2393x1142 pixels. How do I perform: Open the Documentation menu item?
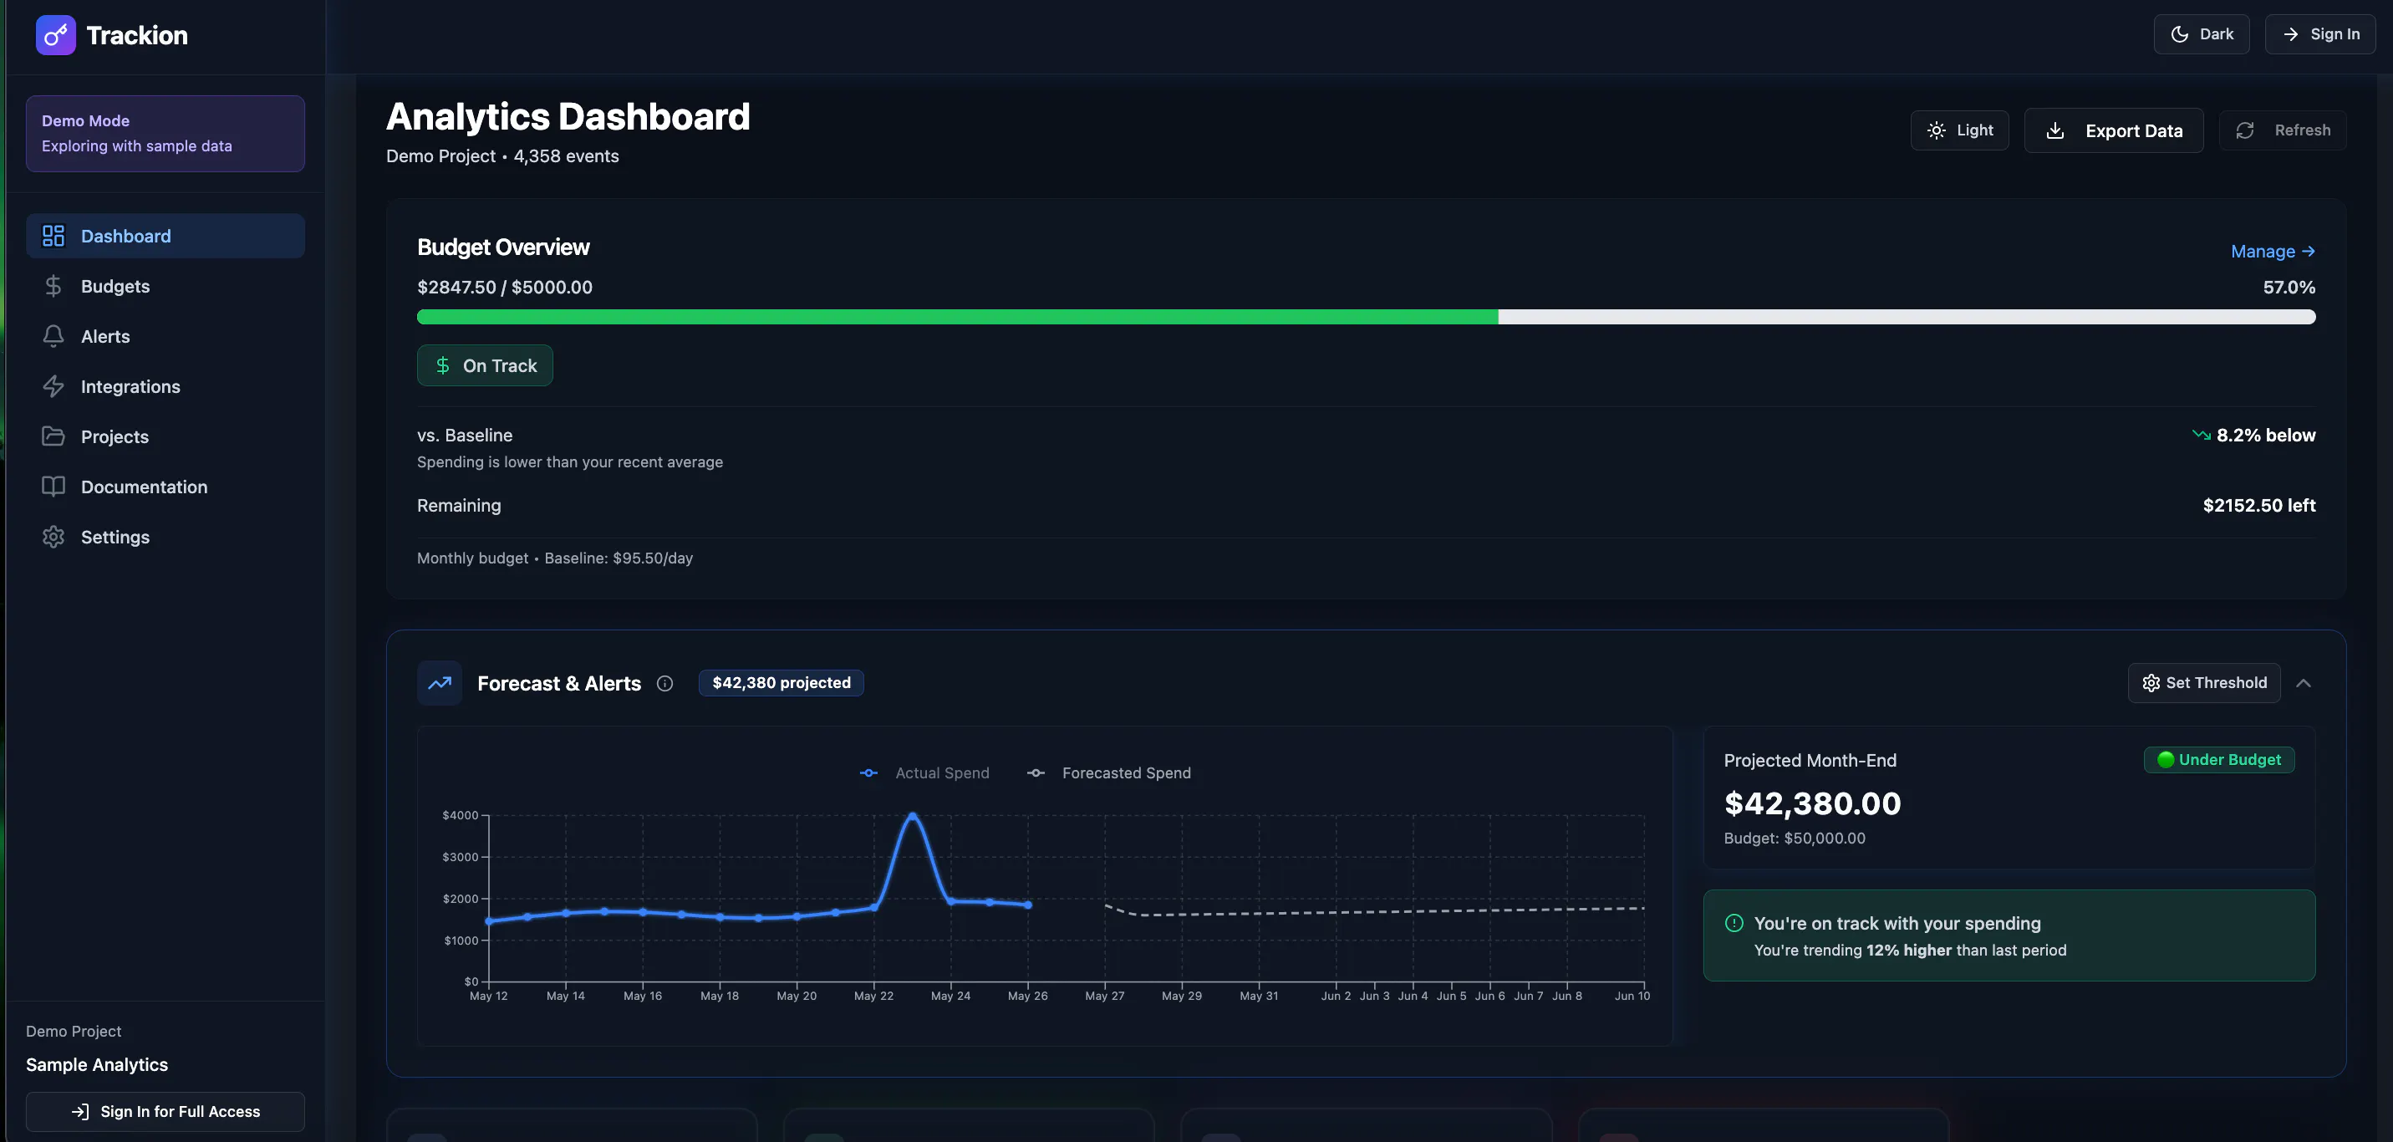coord(165,487)
